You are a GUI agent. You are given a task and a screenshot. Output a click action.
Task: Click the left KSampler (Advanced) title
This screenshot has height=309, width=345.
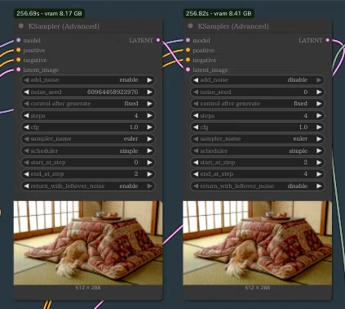64,26
